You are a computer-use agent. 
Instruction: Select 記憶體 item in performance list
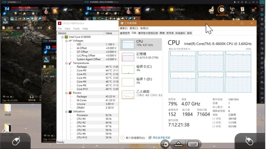pos(141,57)
